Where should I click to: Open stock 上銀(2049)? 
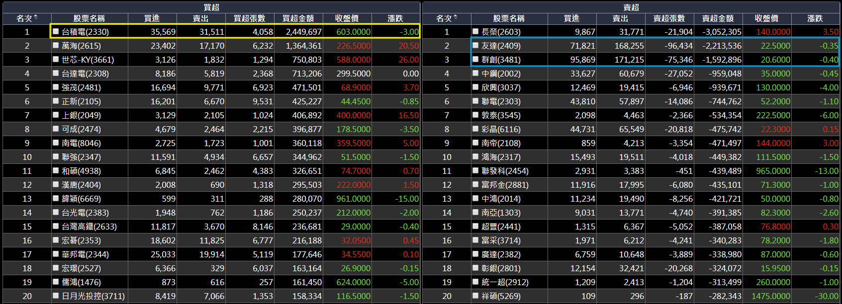pos(81,115)
